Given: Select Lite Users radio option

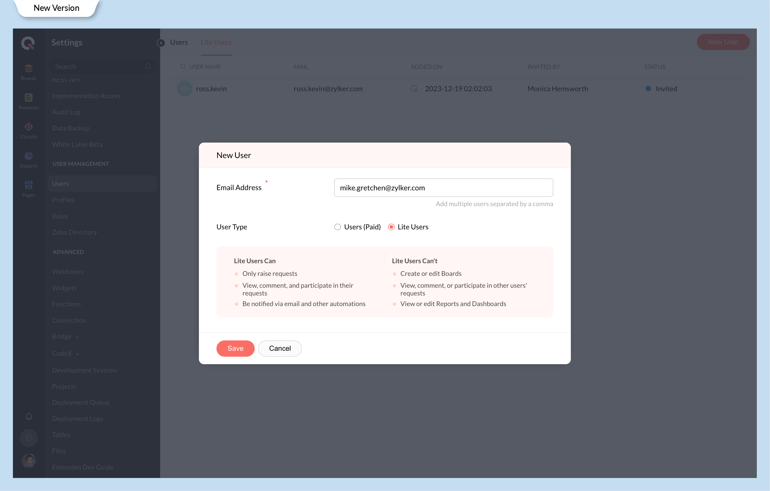Looking at the screenshot, I should point(391,227).
